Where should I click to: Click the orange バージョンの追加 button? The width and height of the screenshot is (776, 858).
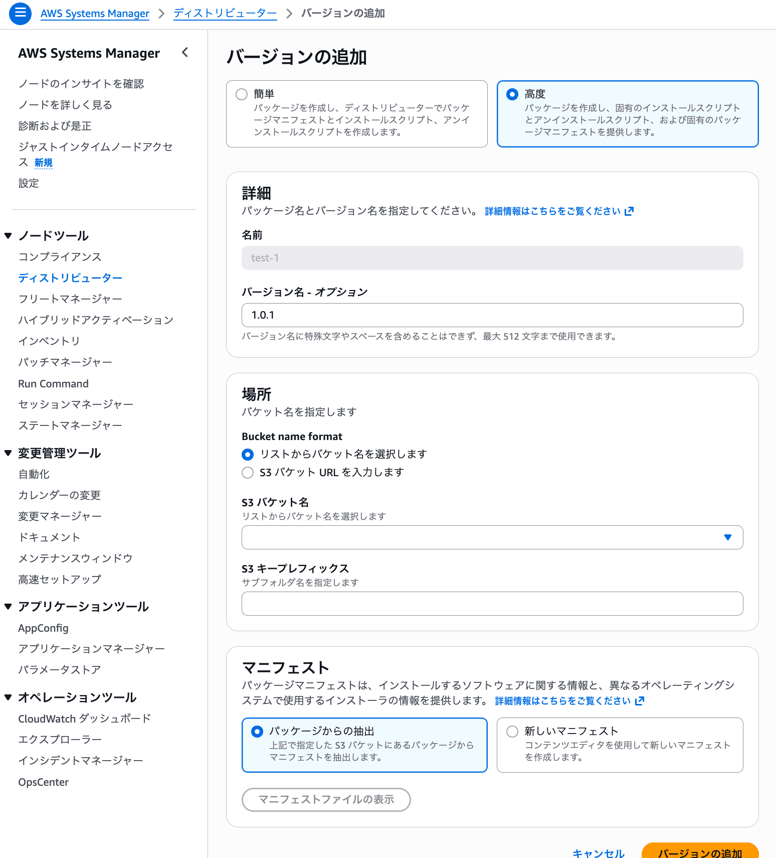click(700, 851)
